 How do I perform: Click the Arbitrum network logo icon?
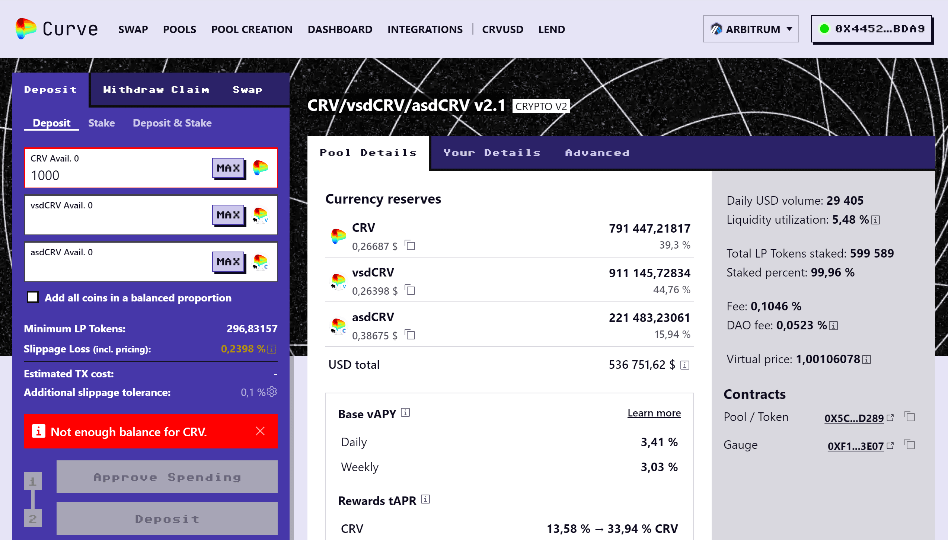(x=716, y=29)
